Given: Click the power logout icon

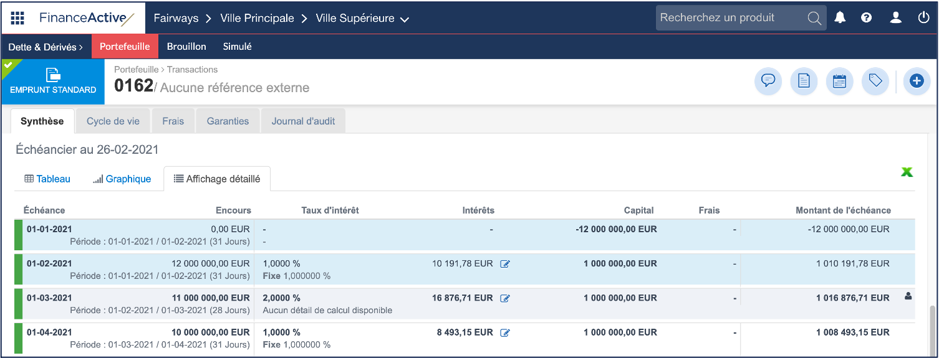Looking at the screenshot, I should point(923,18).
